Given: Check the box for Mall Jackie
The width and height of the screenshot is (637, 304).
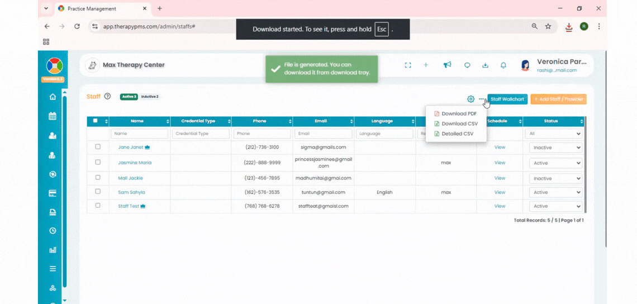Looking at the screenshot, I should coord(98,177).
